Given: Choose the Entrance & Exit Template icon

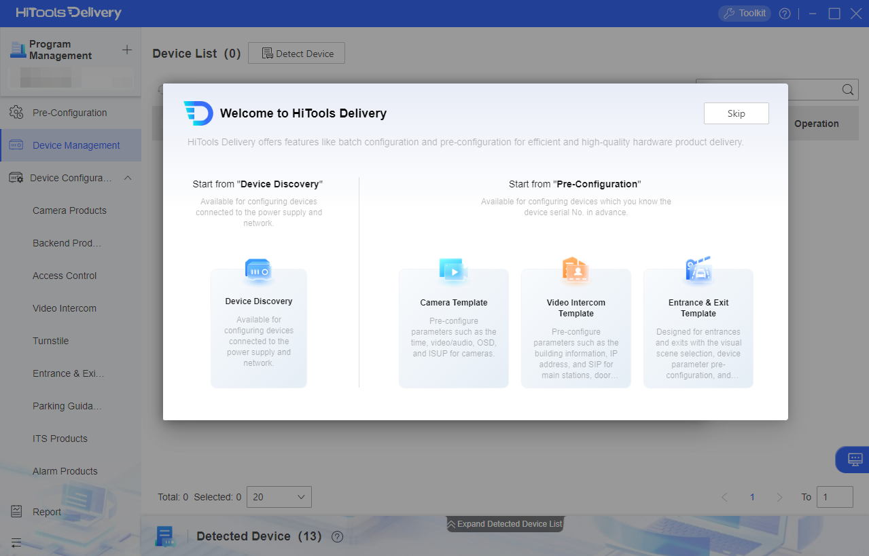Looking at the screenshot, I should click(698, 270).
